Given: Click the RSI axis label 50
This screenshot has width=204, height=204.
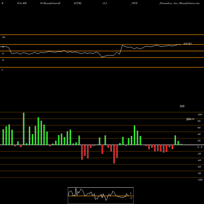Looking at the screenshot, I should 3,53.
